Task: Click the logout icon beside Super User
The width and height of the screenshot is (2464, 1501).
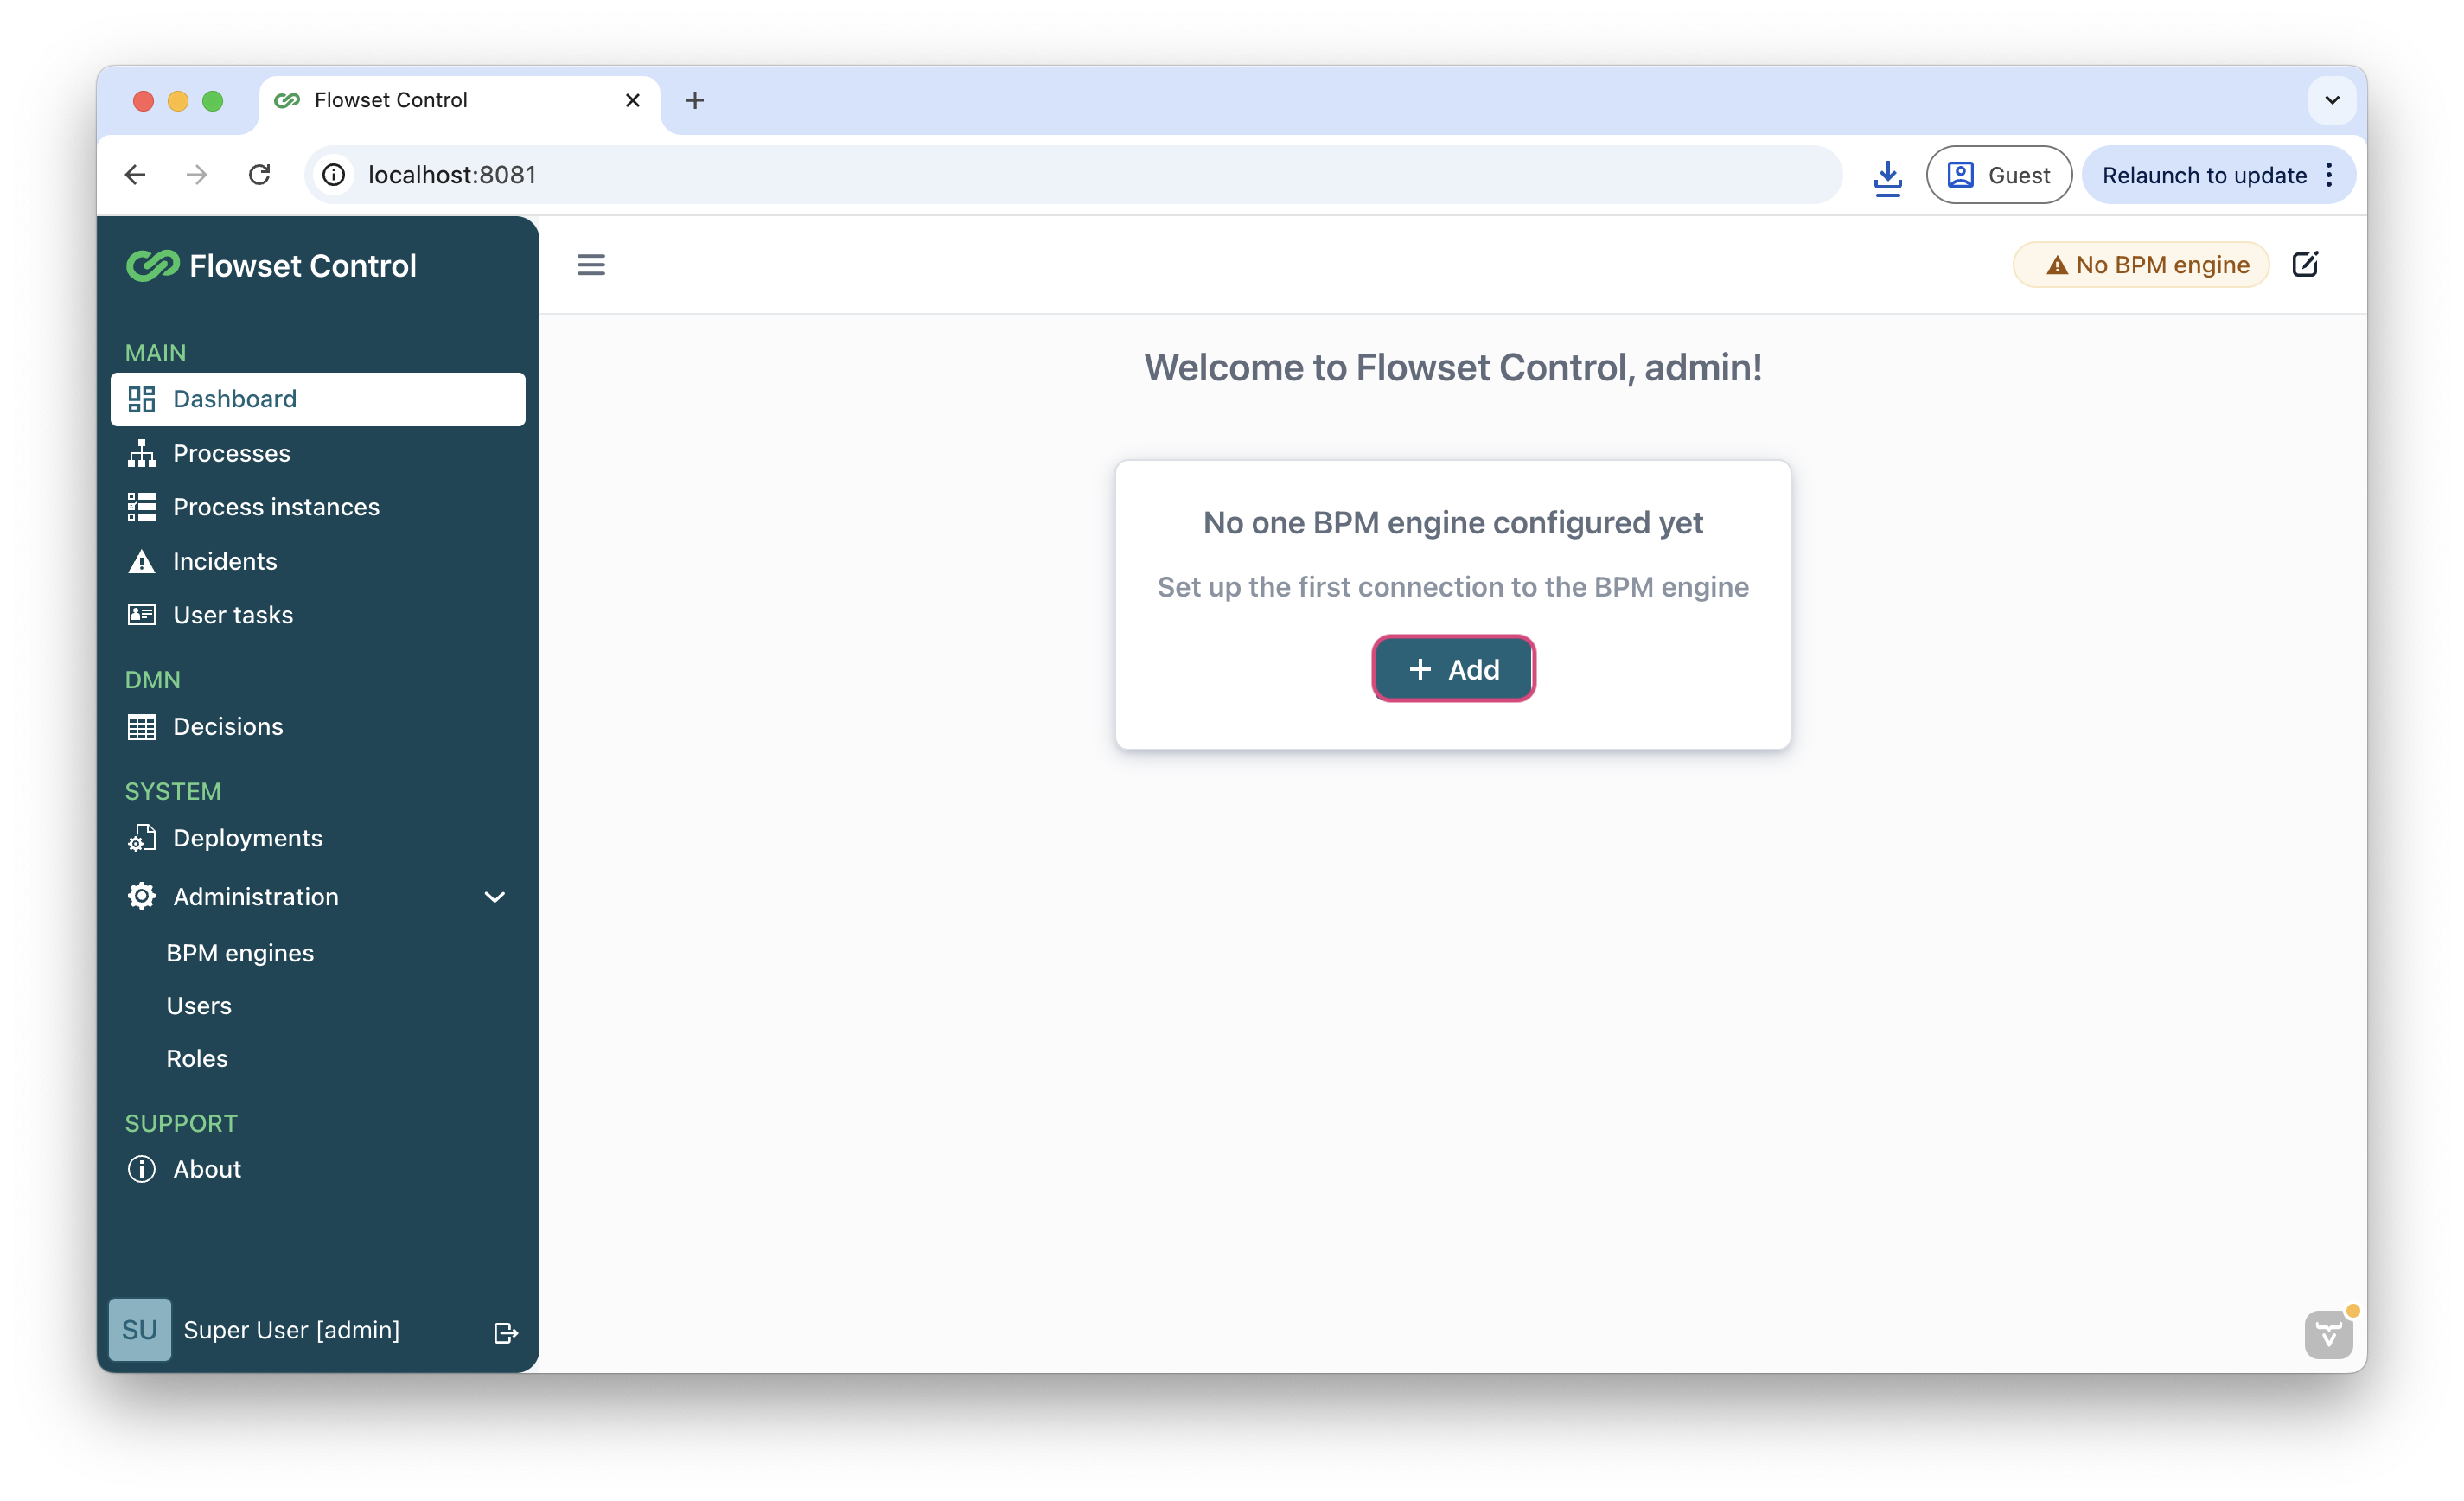Action: (506, 1332)
